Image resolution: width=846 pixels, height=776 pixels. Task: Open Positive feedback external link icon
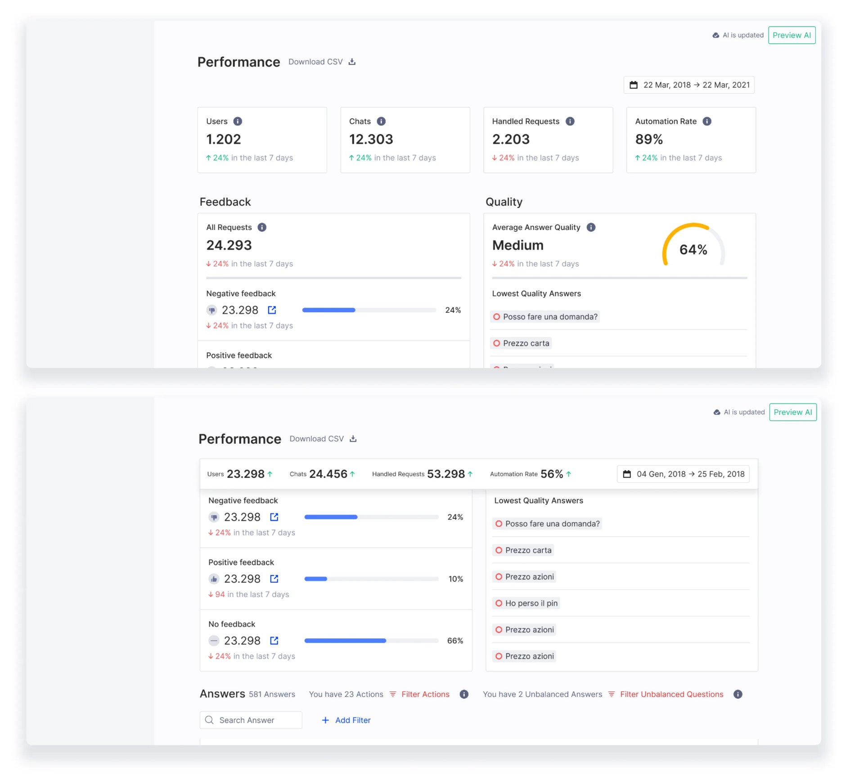point(274,579)
